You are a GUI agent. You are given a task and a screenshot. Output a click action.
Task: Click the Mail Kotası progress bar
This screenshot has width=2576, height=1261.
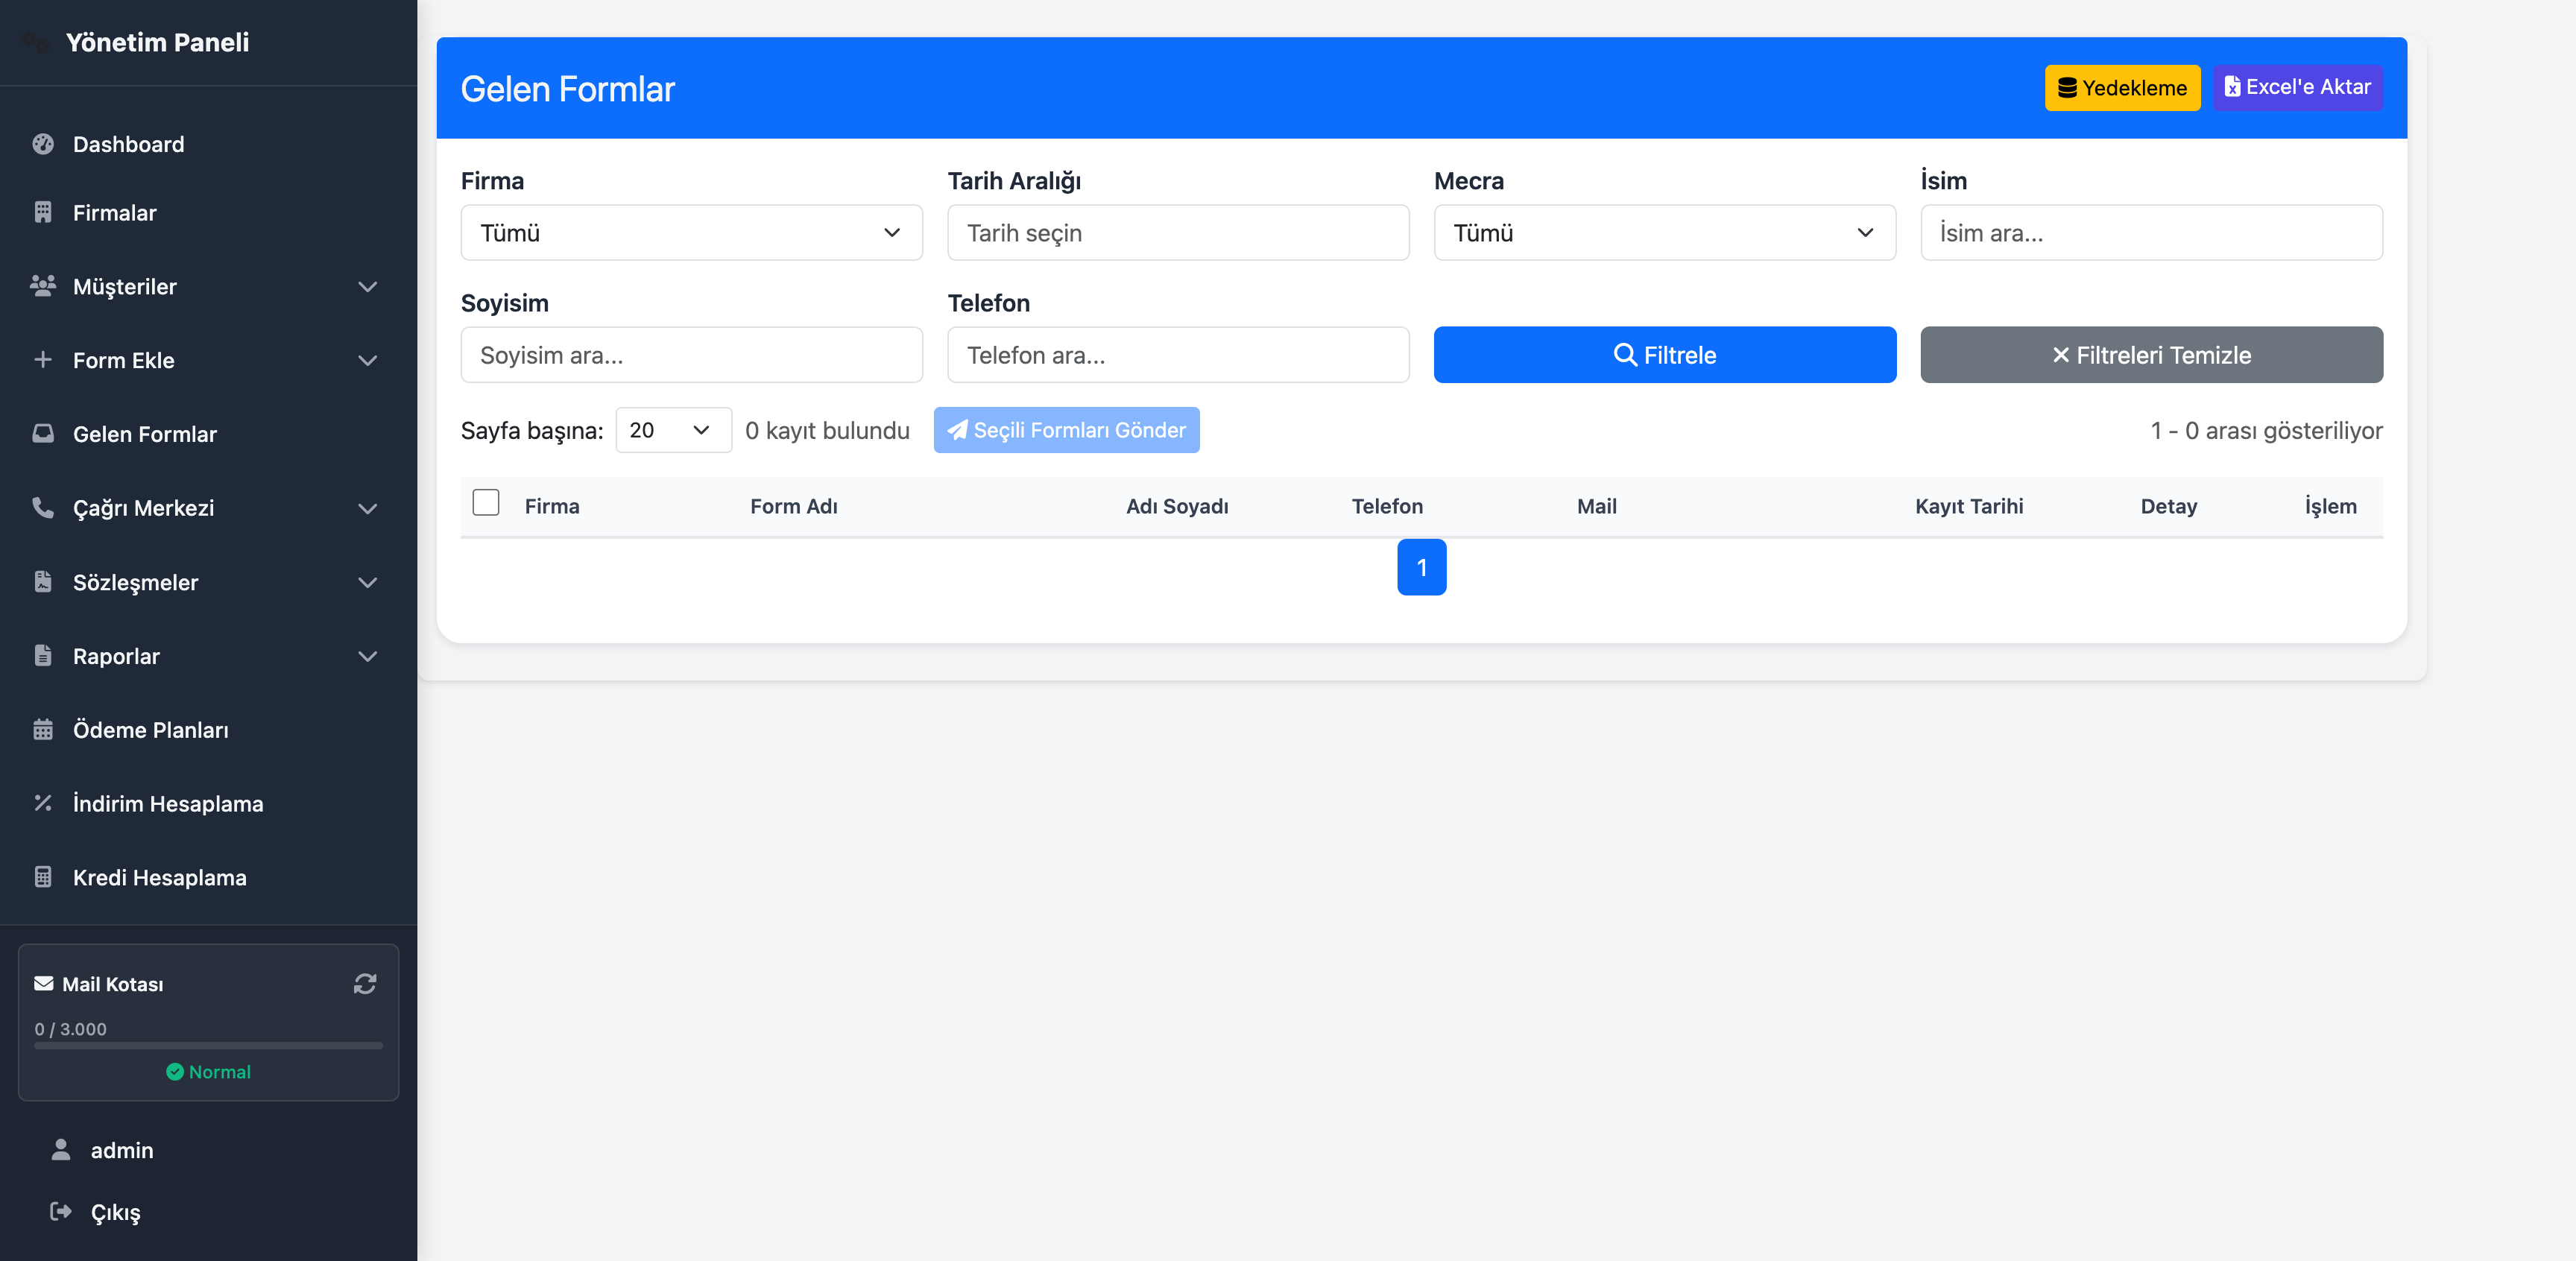pyautogui.click(x=208, y=1046)
